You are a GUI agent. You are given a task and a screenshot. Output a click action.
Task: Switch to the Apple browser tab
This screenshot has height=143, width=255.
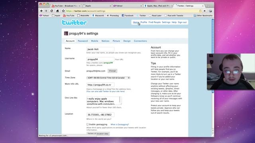click(x=97, y=6)
